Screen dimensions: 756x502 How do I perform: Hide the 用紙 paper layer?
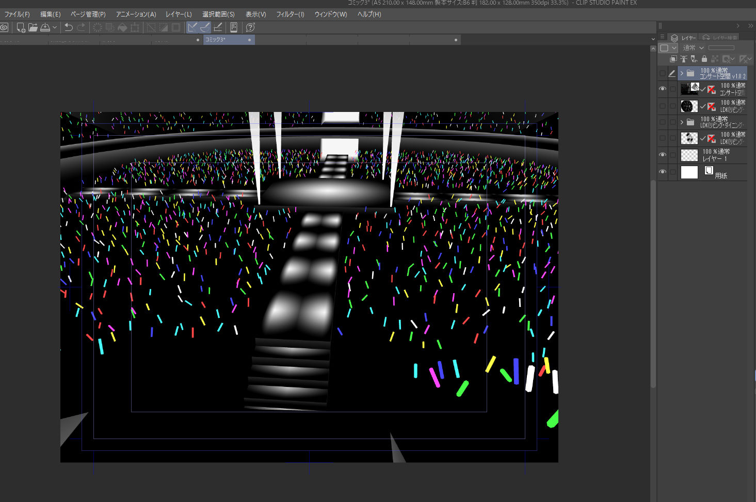point(663,172)
